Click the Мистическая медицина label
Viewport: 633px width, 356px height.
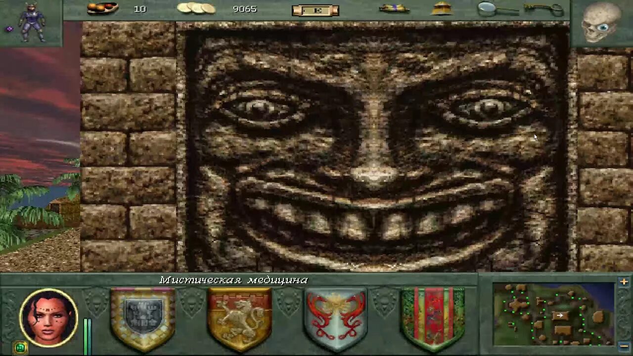(x=233, y=280)
